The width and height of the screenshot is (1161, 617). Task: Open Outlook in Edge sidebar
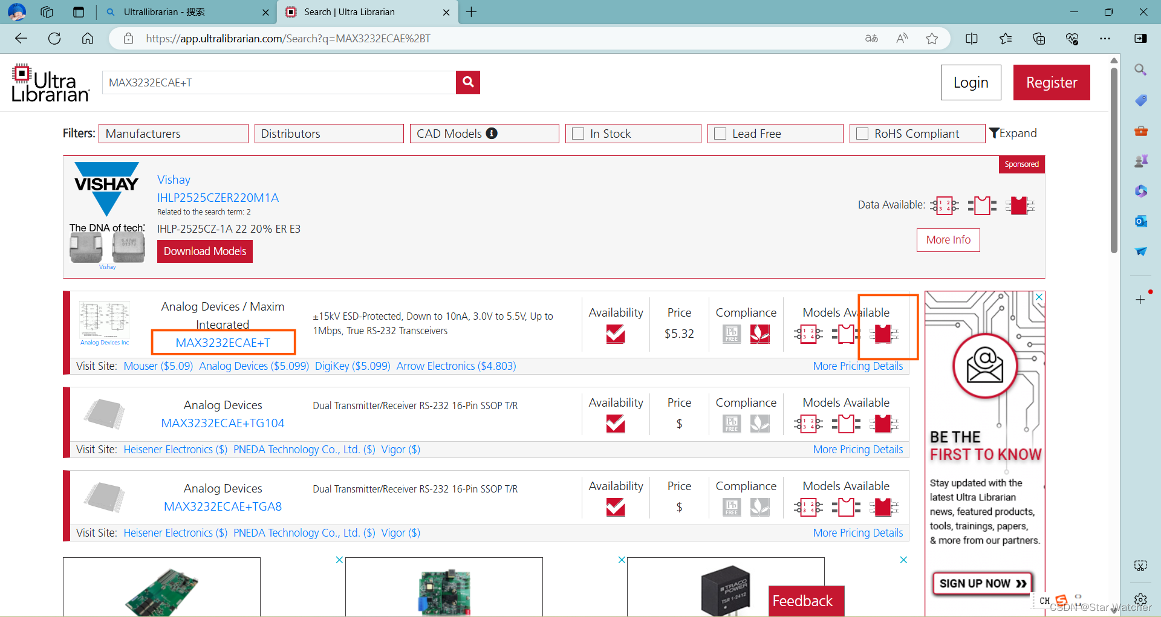coord(1141,221)
